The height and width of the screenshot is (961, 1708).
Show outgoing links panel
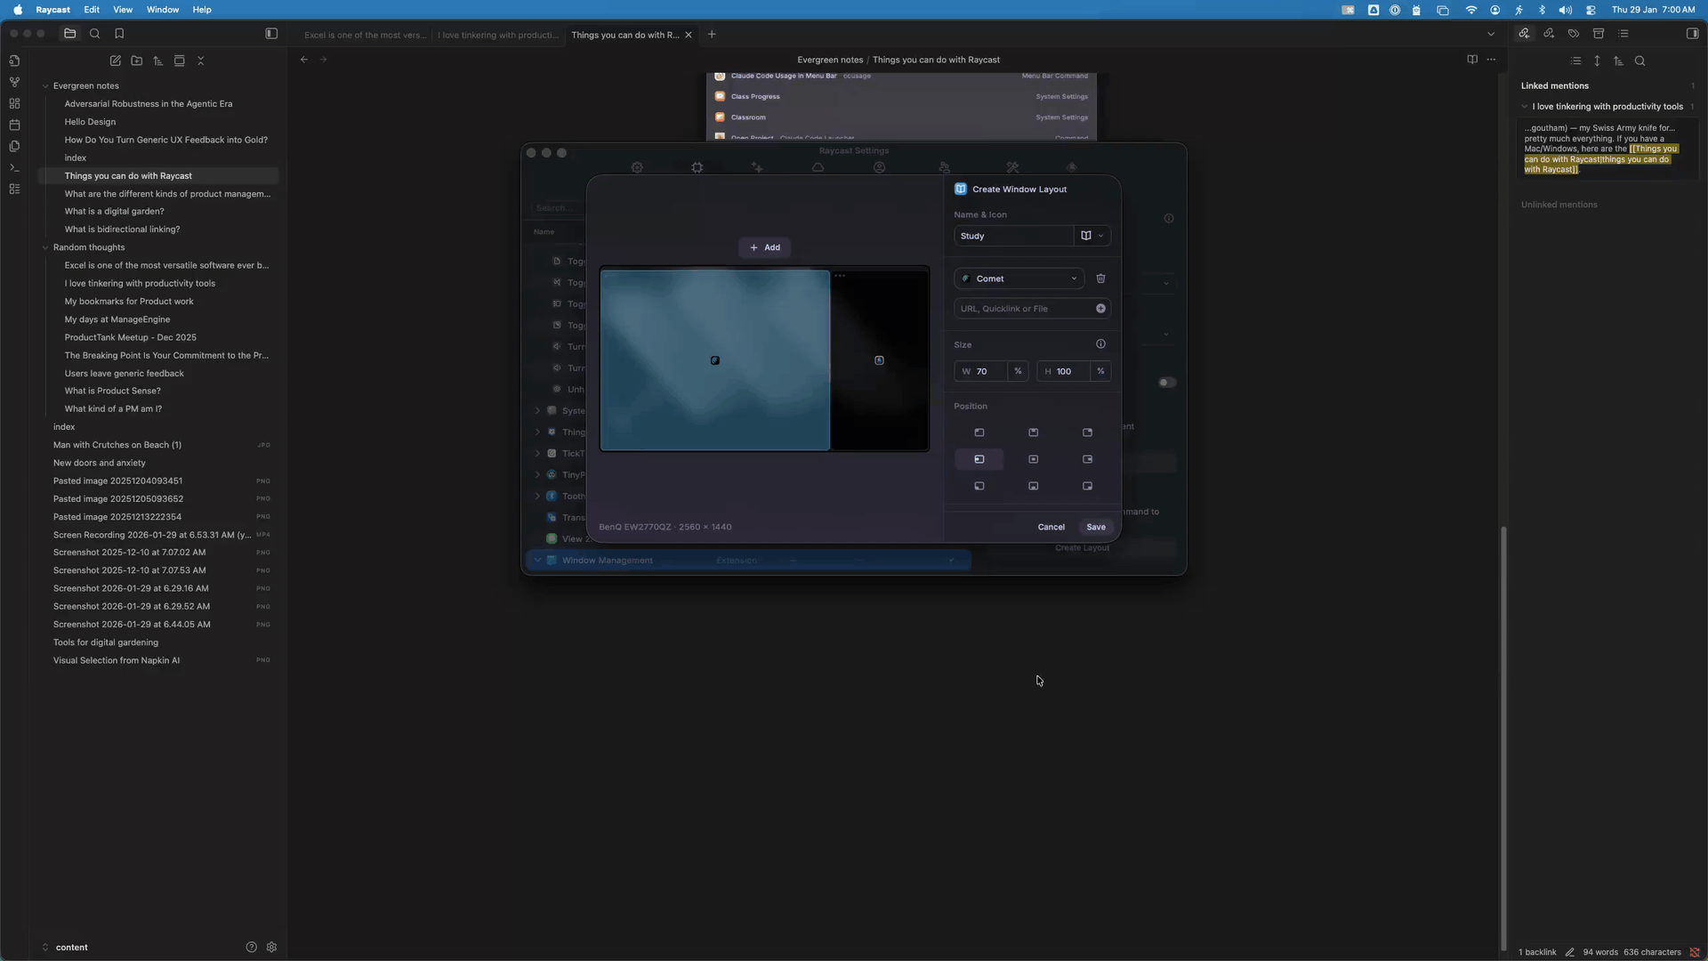(1549, 34)
